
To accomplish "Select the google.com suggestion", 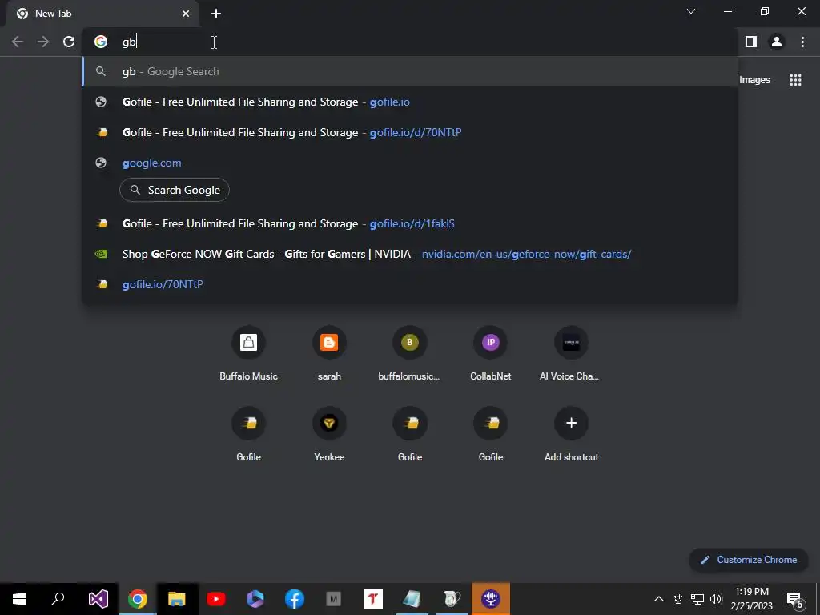I will click(x=410, y=163).
